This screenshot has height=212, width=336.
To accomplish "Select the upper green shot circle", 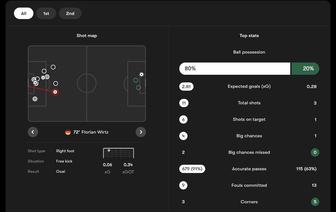I will 136,80.
